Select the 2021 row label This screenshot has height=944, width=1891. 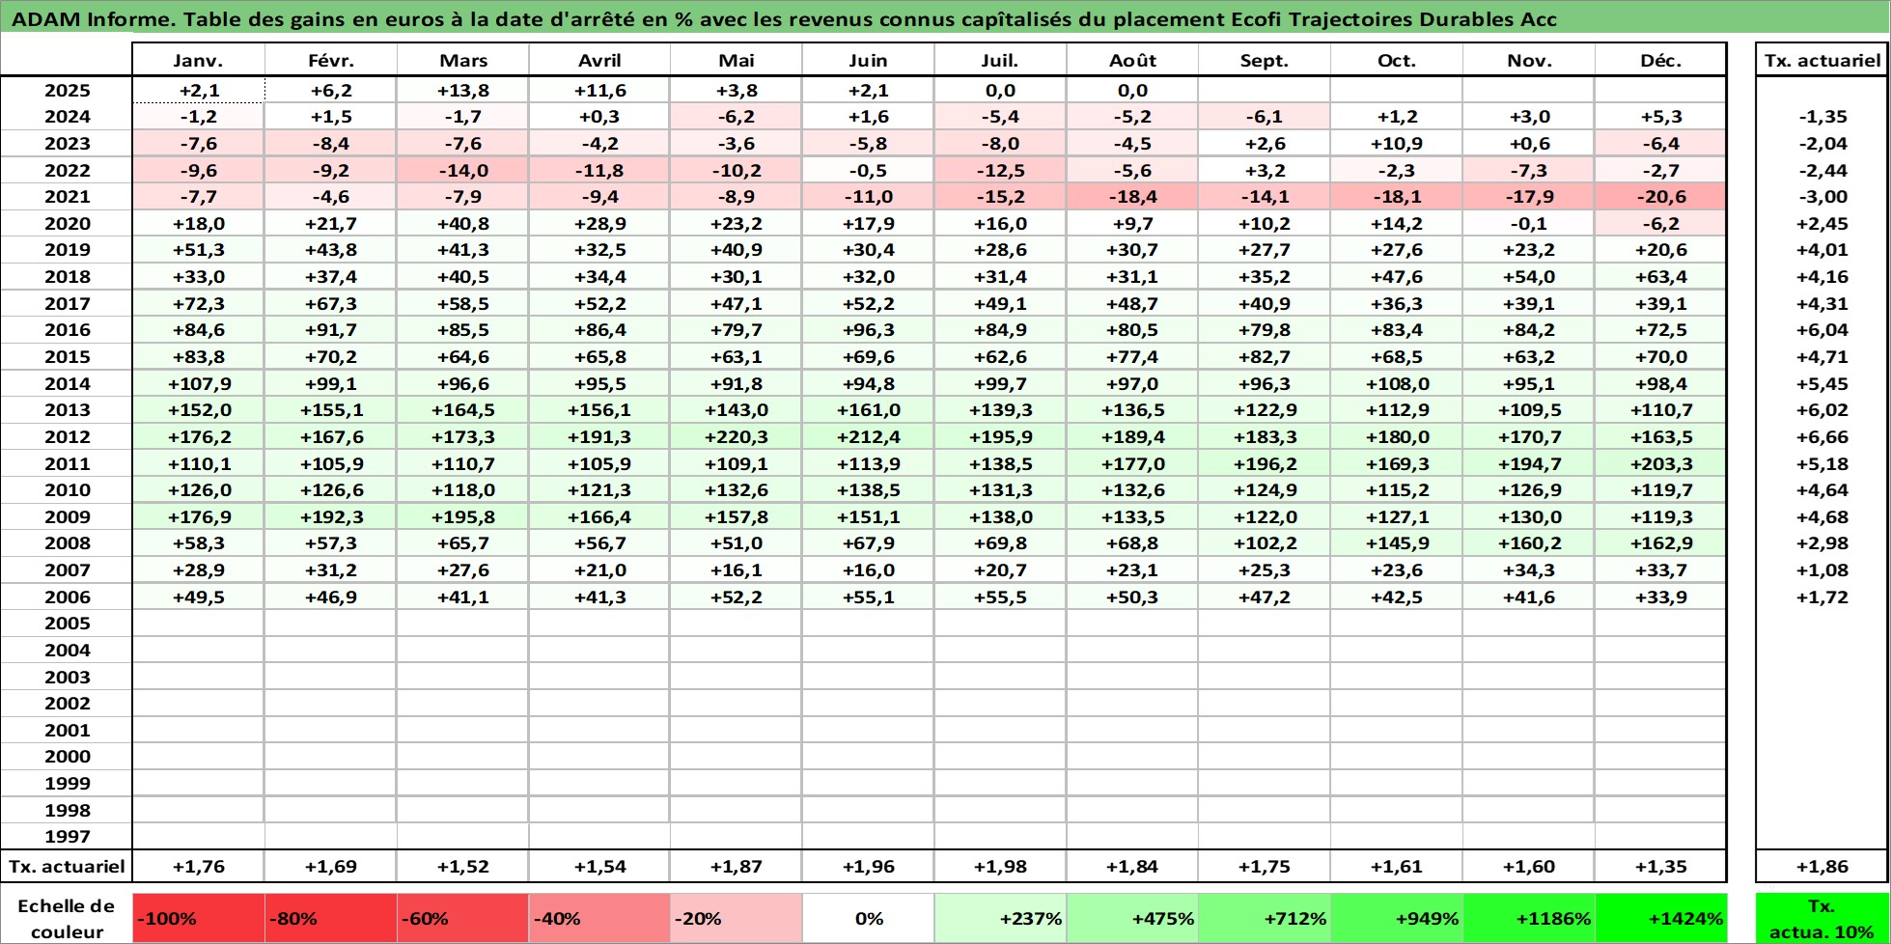click(67, 196)
